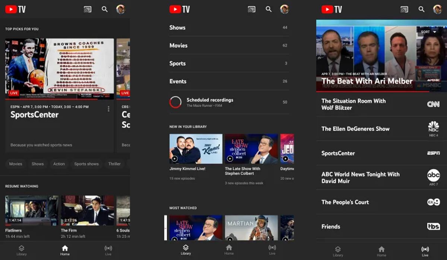Switch to the Library tab

[x=186, y=250]
